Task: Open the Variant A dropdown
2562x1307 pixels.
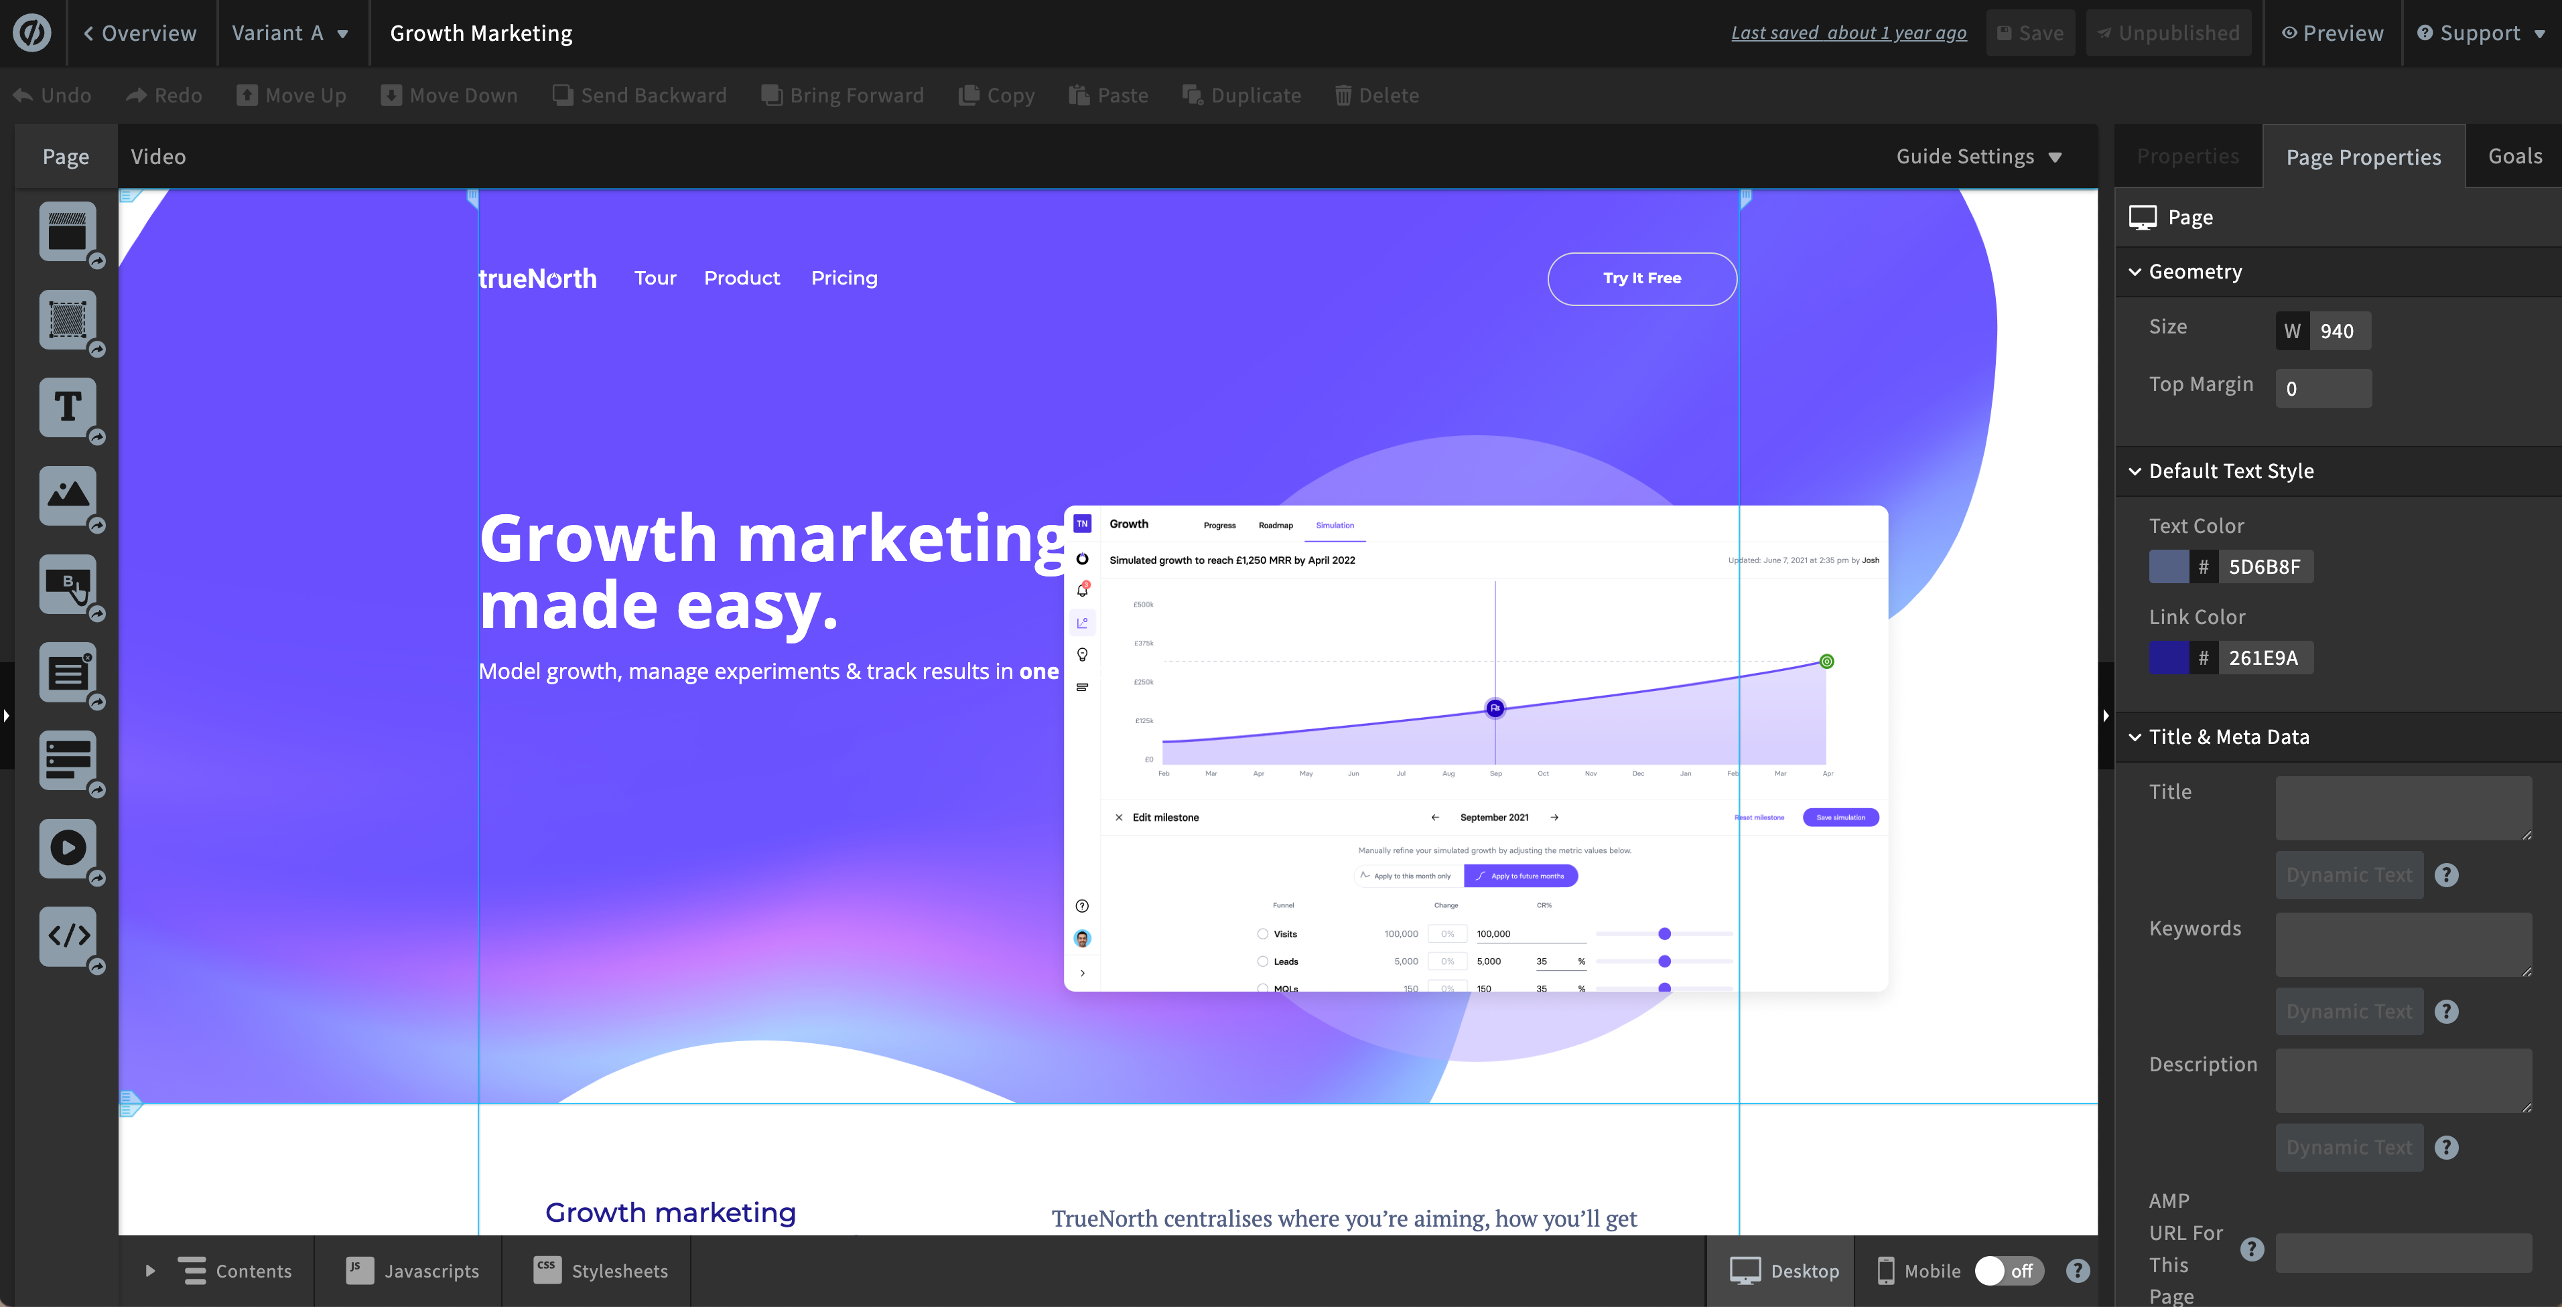Action: (x=289, y=33)
